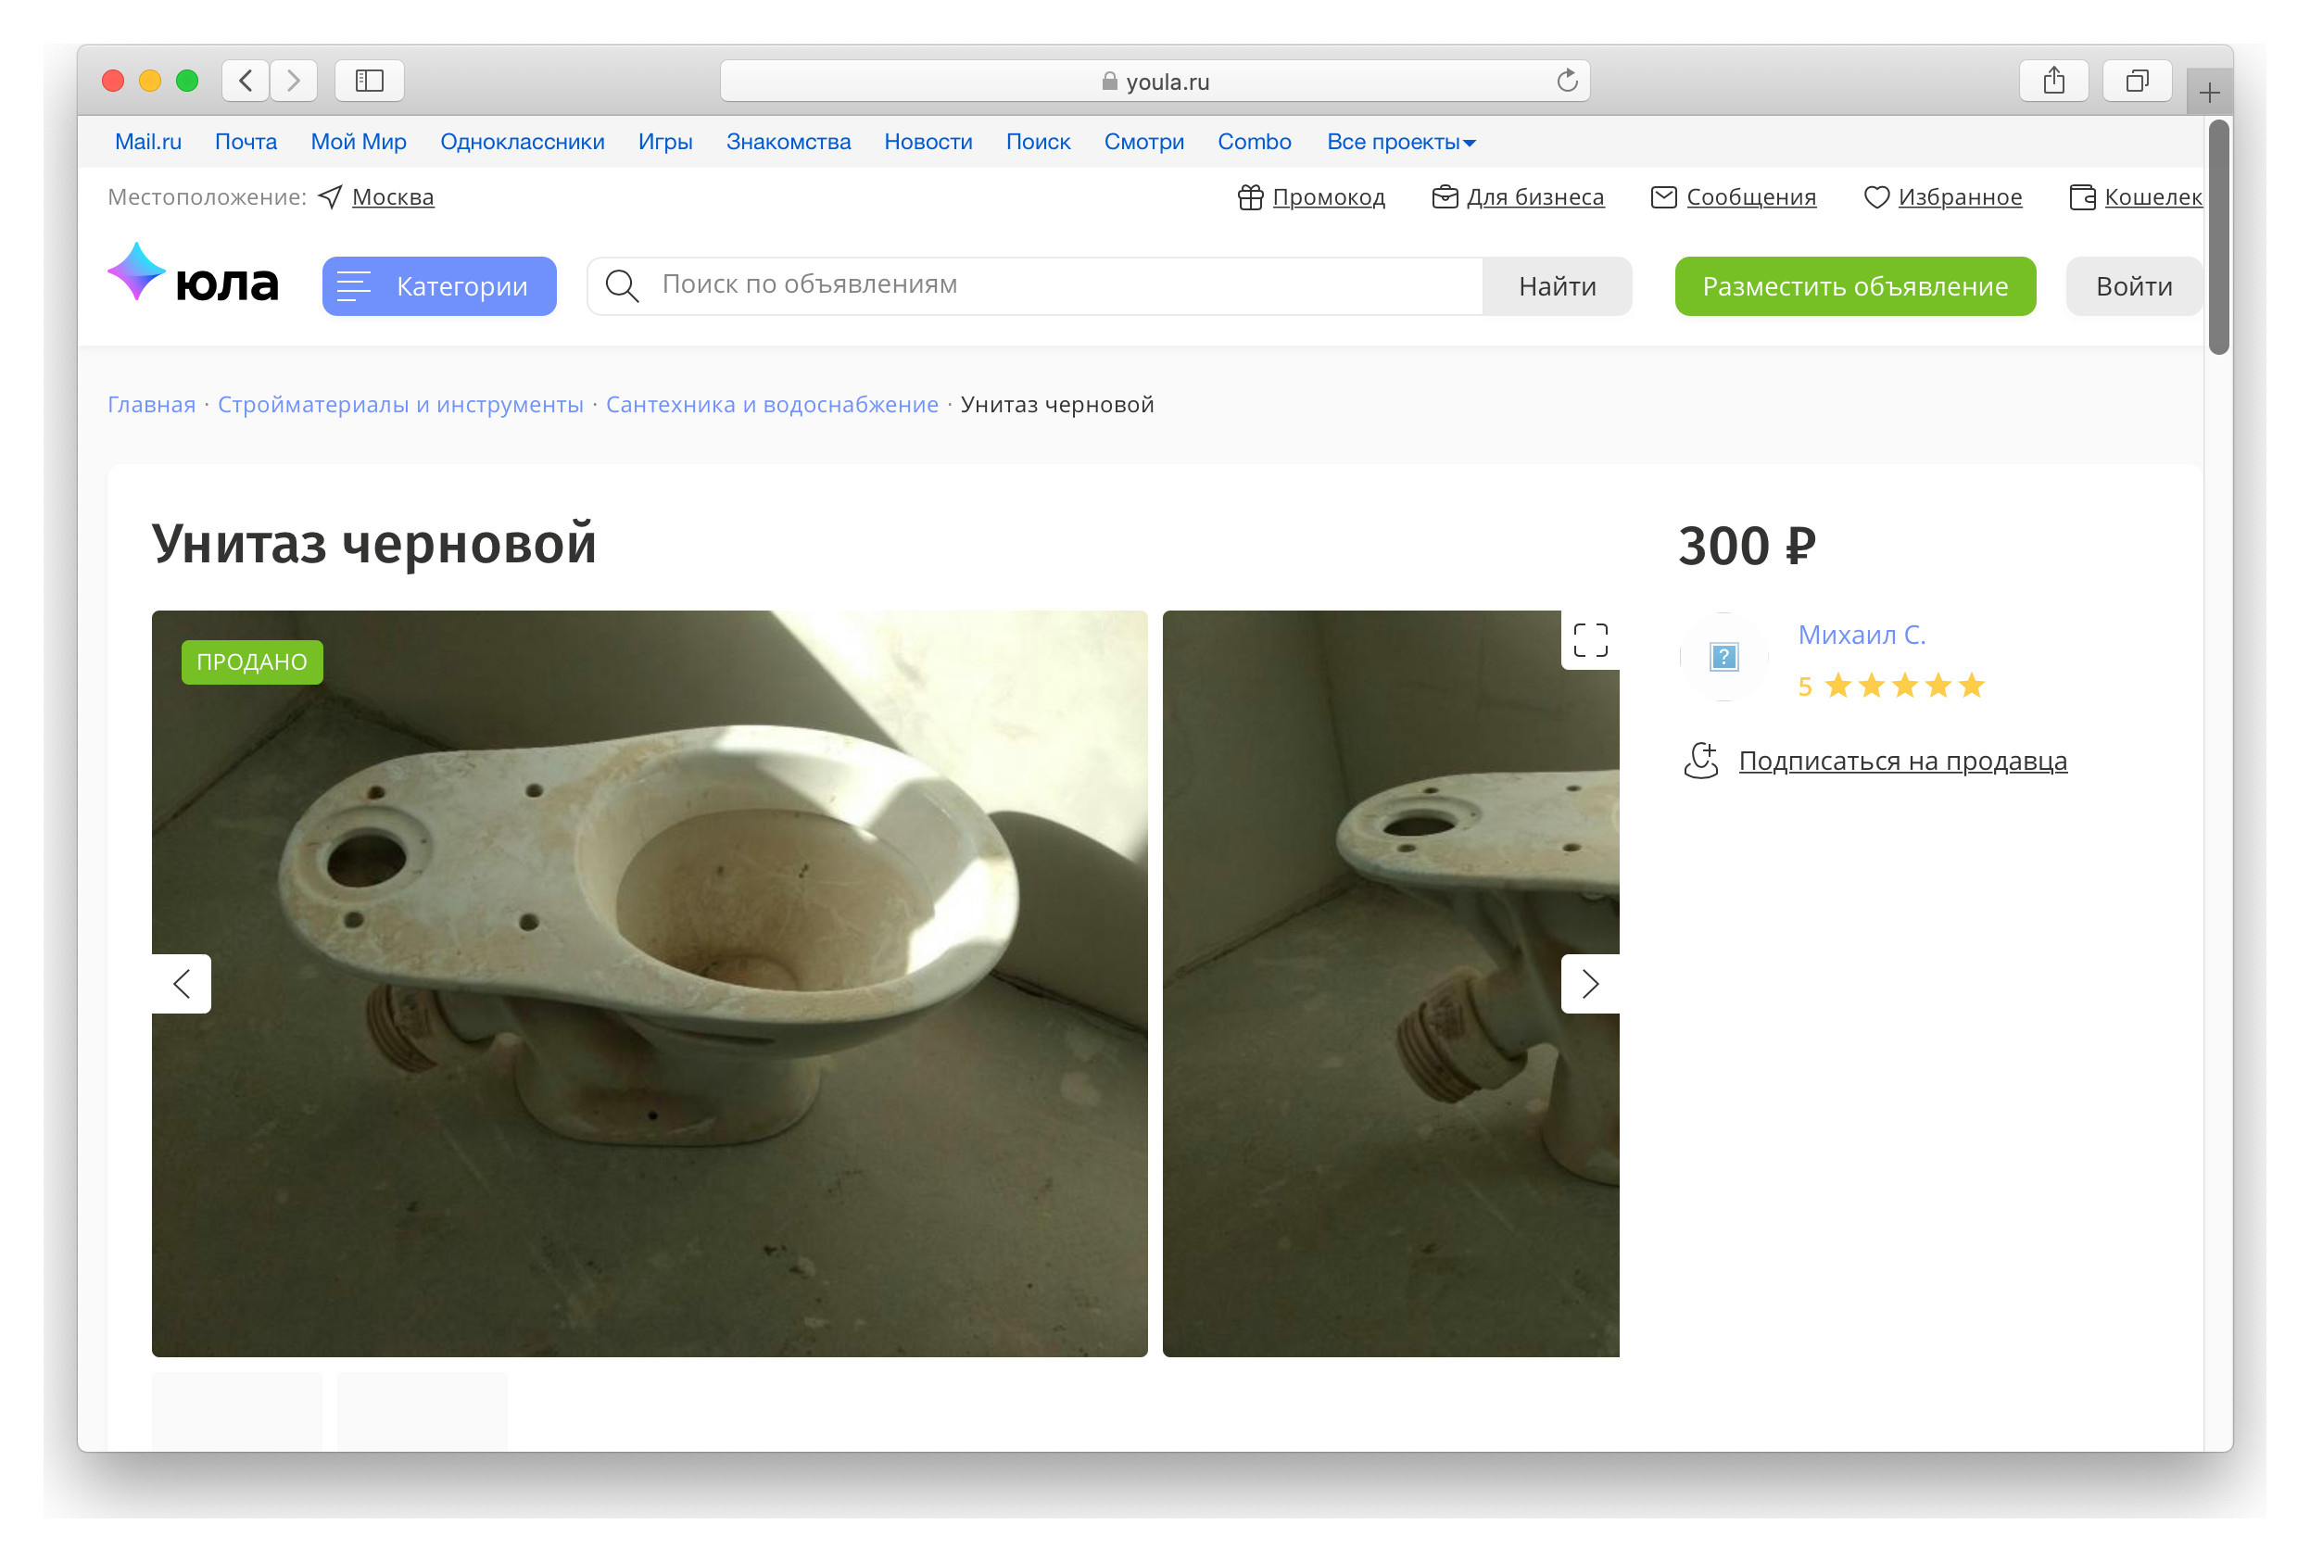Select the first photo thumbnail below gallery
The height and width of the screenshot is (1562, 2310).
coord(236,1410)
